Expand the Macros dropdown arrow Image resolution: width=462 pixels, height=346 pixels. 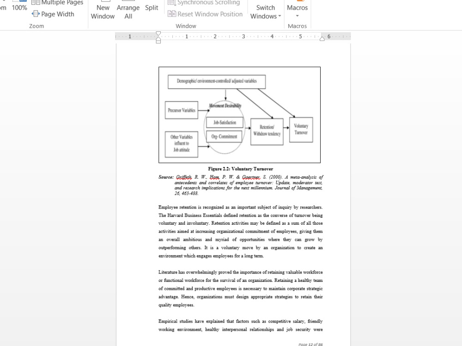[297, 16]
